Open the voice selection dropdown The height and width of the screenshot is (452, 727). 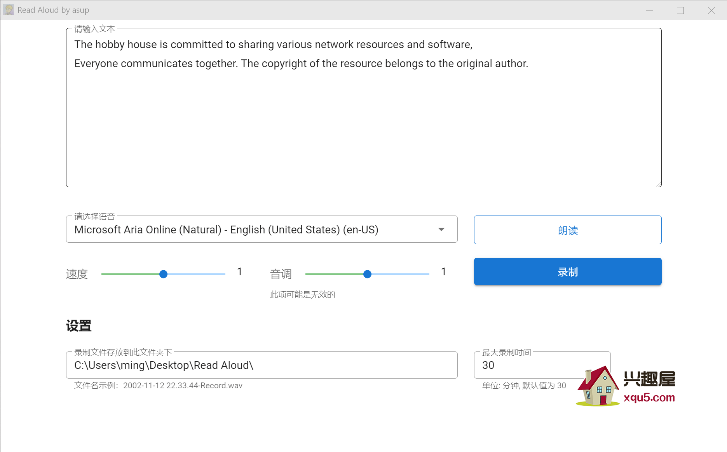pyautogui.click(x=262, y=229)
